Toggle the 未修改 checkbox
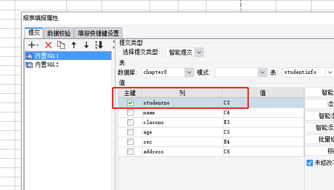The image size is (334, 190). [x=310, y=163]
